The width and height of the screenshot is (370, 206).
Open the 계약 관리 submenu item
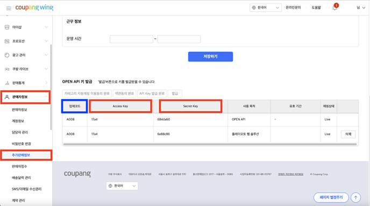coord(18,200)
